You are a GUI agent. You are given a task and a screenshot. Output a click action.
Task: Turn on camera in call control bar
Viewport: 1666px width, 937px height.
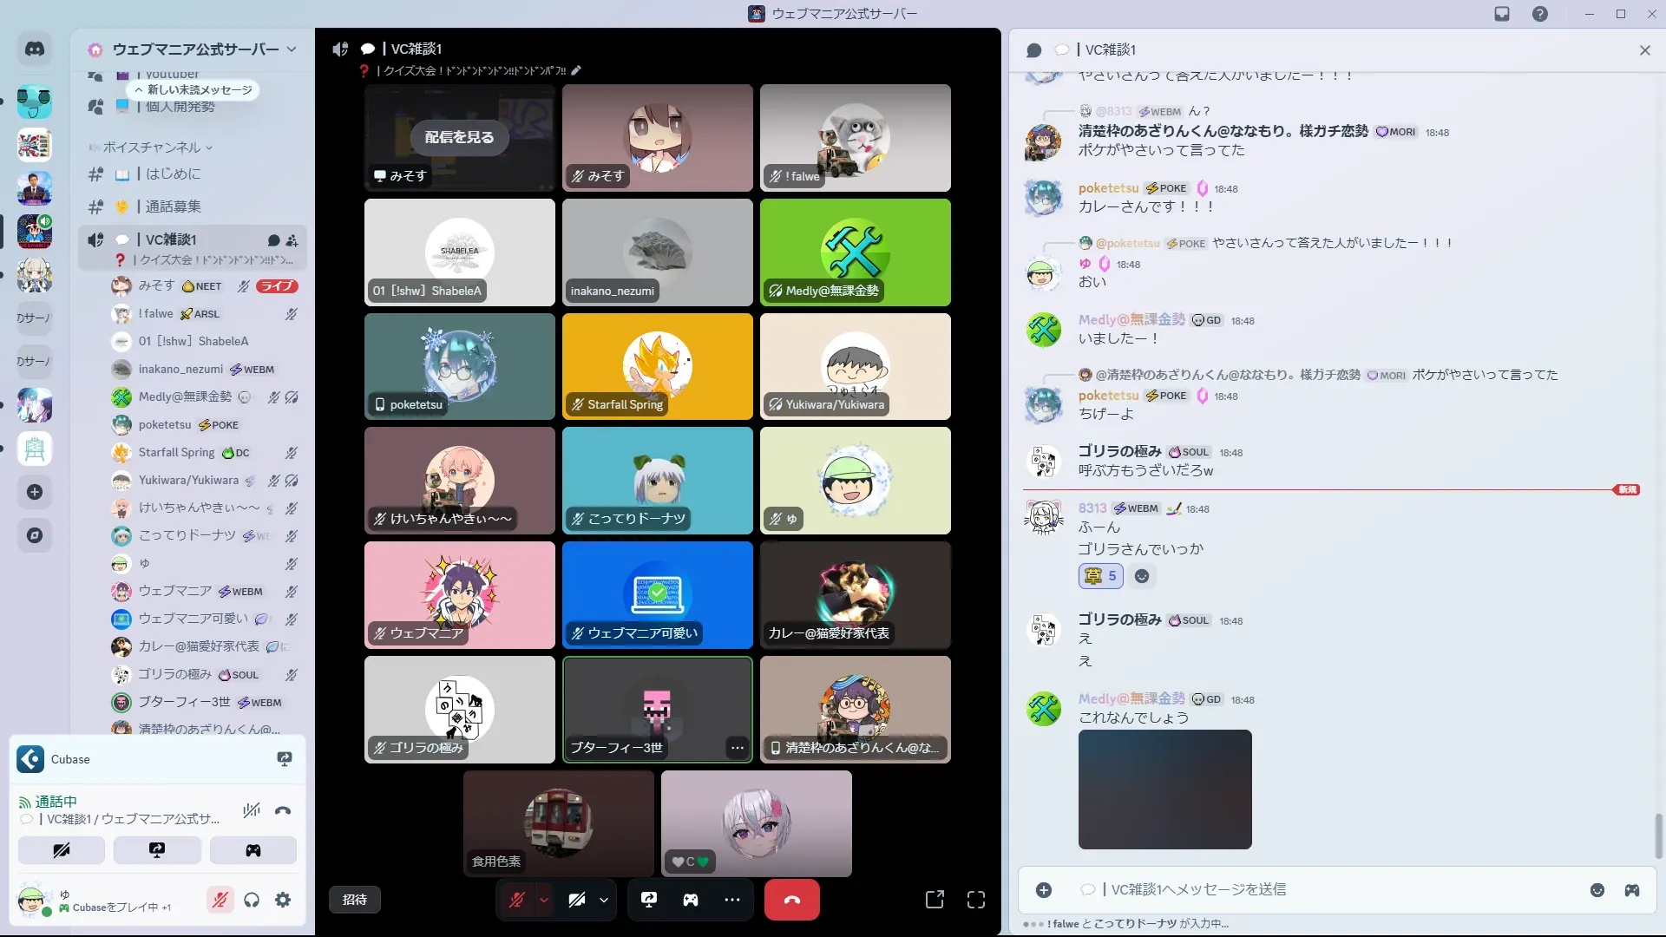pos(576,900)
